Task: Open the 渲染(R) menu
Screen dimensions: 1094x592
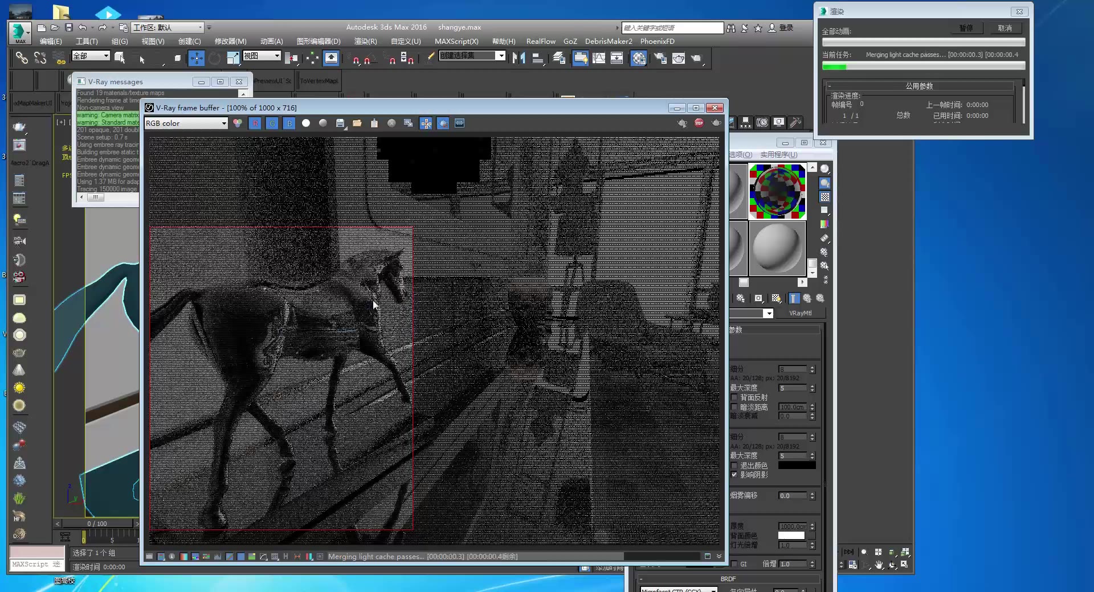Action: [365, 41]
